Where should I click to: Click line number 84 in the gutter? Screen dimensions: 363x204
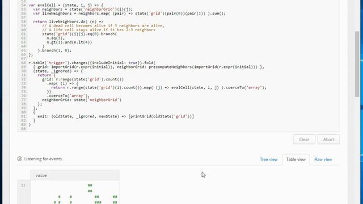pos(23,129)
